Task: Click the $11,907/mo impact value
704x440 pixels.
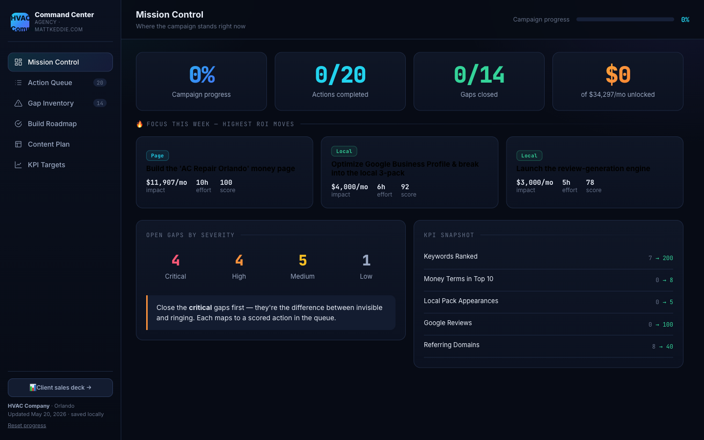Action: (166, 182)
